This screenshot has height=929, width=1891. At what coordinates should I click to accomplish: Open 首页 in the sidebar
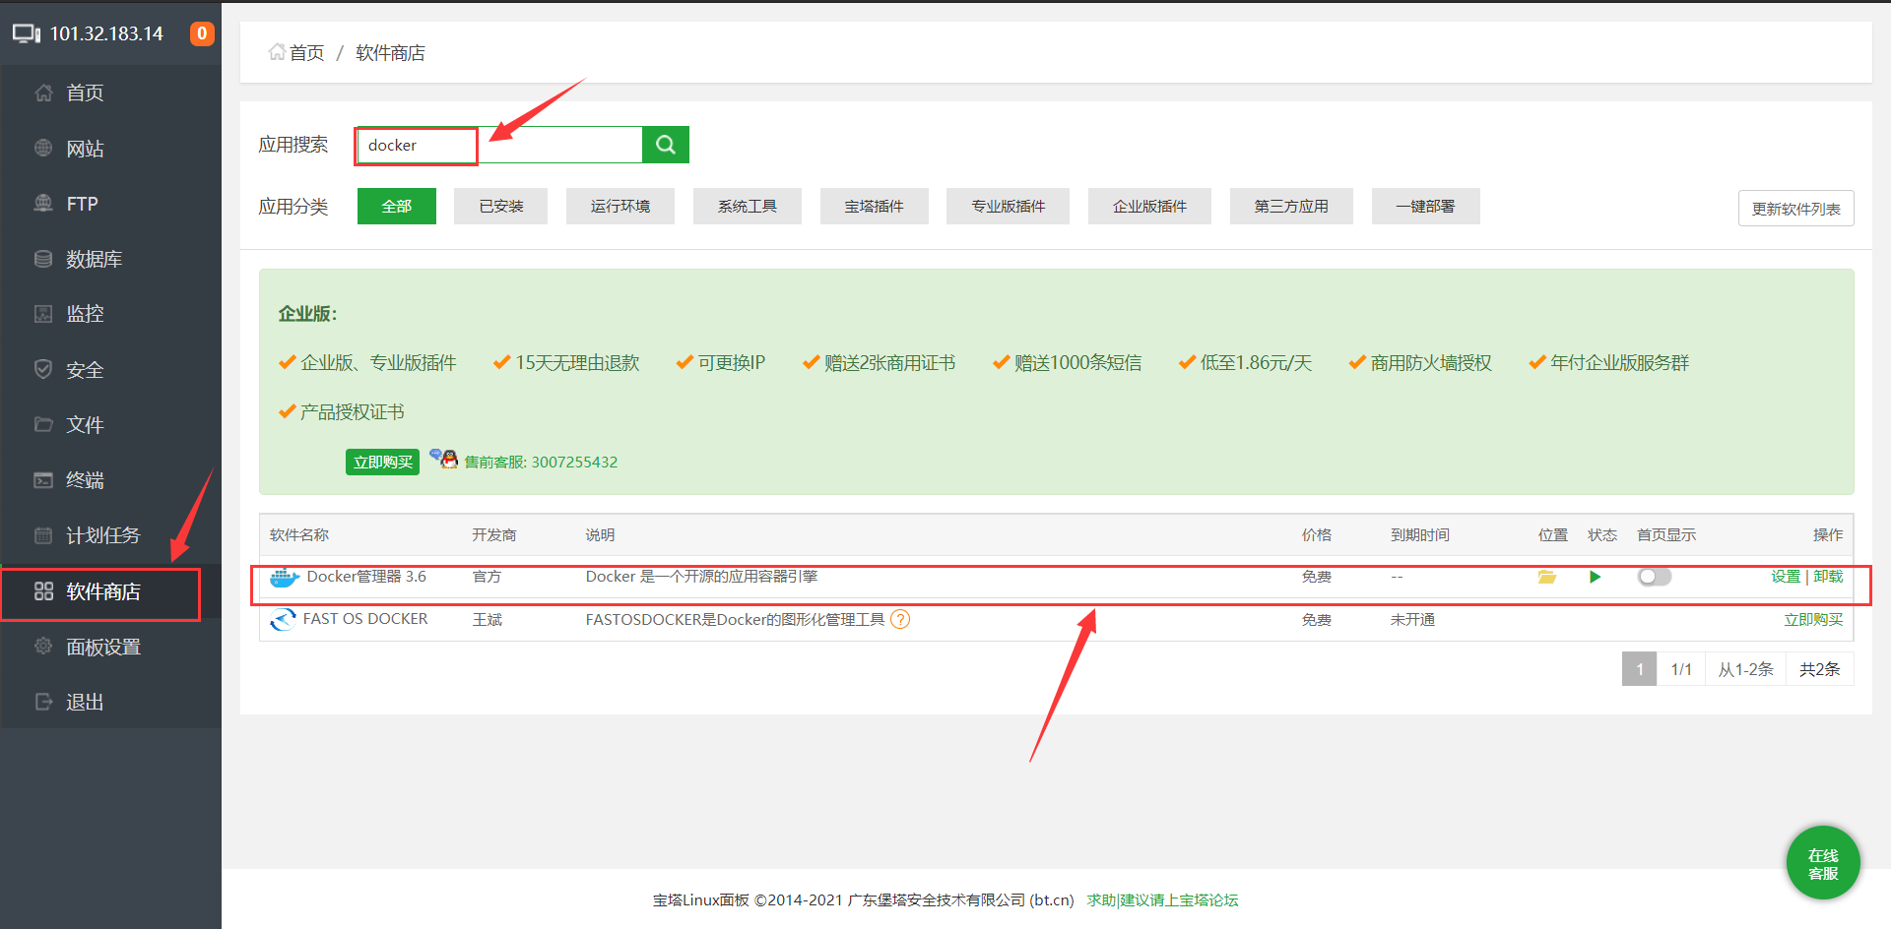point(110,93)
